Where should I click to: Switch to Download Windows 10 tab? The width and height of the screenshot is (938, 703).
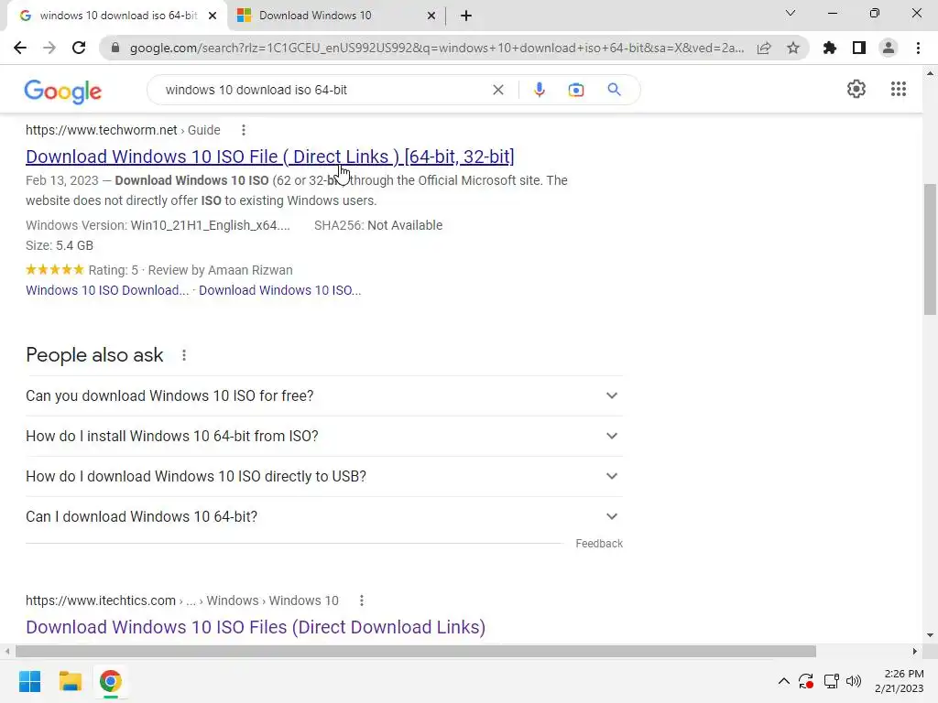tap(315, 16)
